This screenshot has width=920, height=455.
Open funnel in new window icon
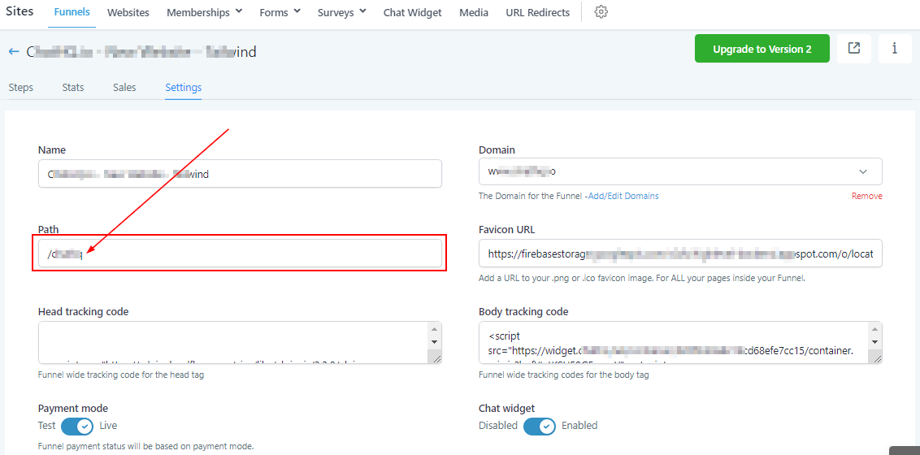pos(854,49)
